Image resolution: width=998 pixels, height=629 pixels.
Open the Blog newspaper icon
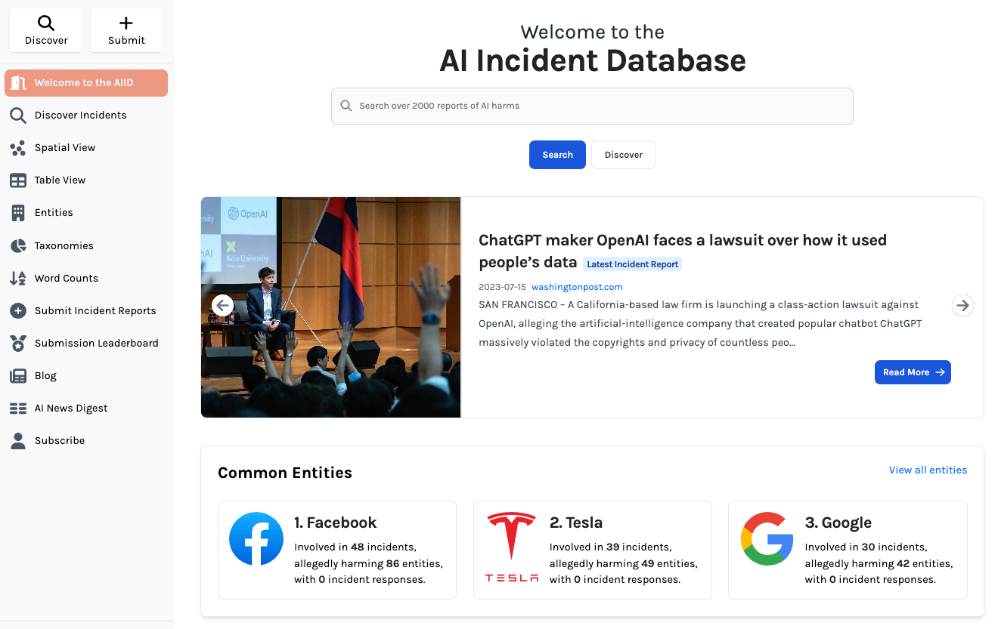(18, 375)
